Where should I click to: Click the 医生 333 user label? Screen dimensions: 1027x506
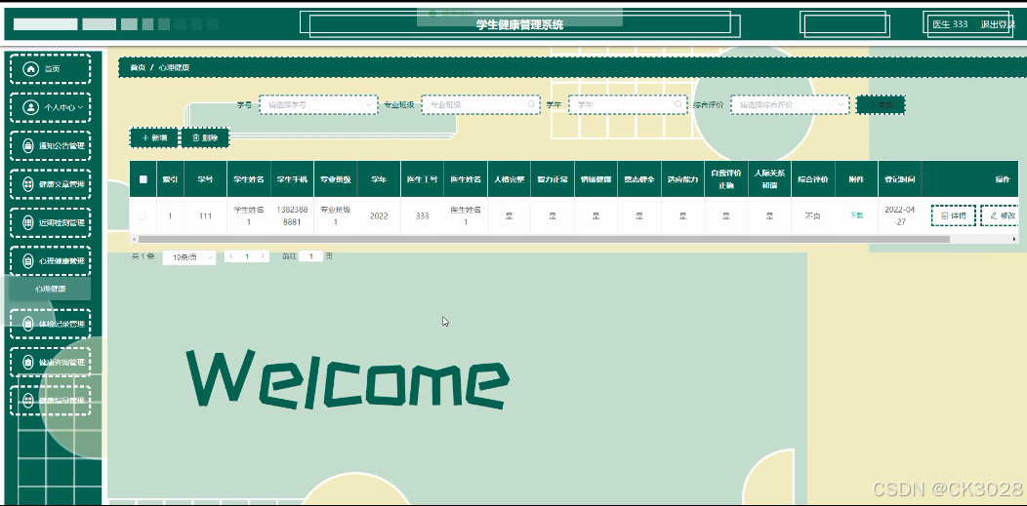(x=950, y=24)
